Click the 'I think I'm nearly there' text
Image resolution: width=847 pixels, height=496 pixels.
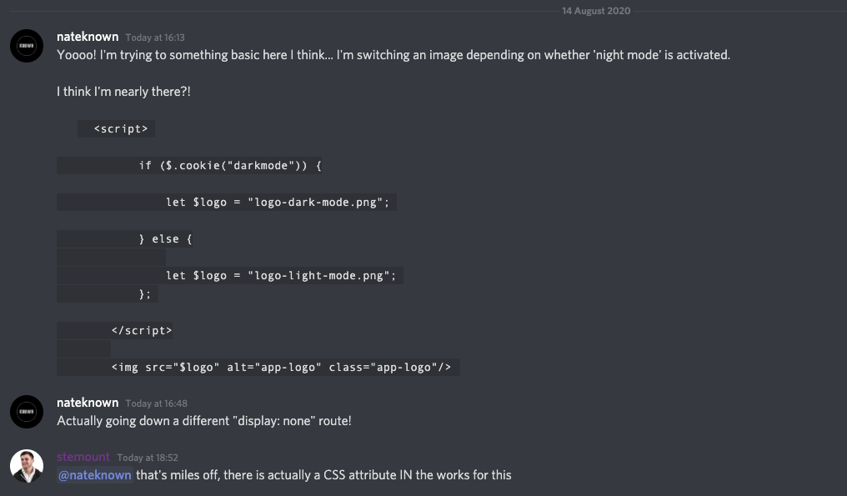pos(123,92)
